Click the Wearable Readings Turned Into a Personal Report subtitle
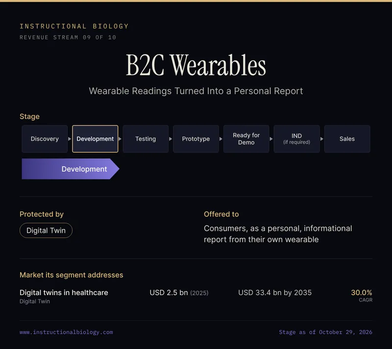 196,91
